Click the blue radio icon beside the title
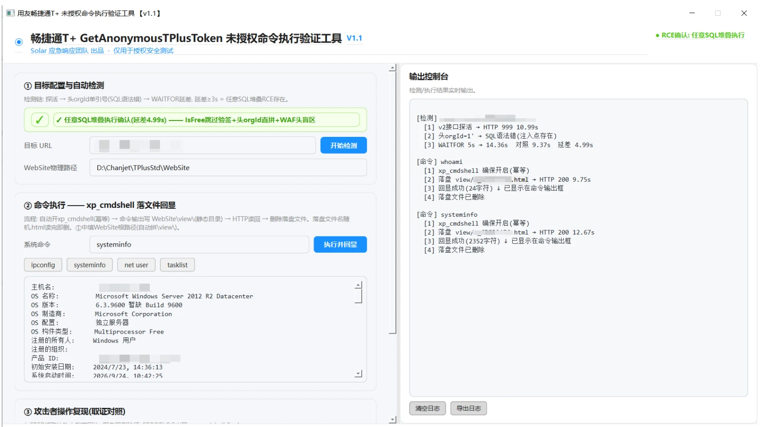Screen dimensions: 764x427 coord(19,42)
